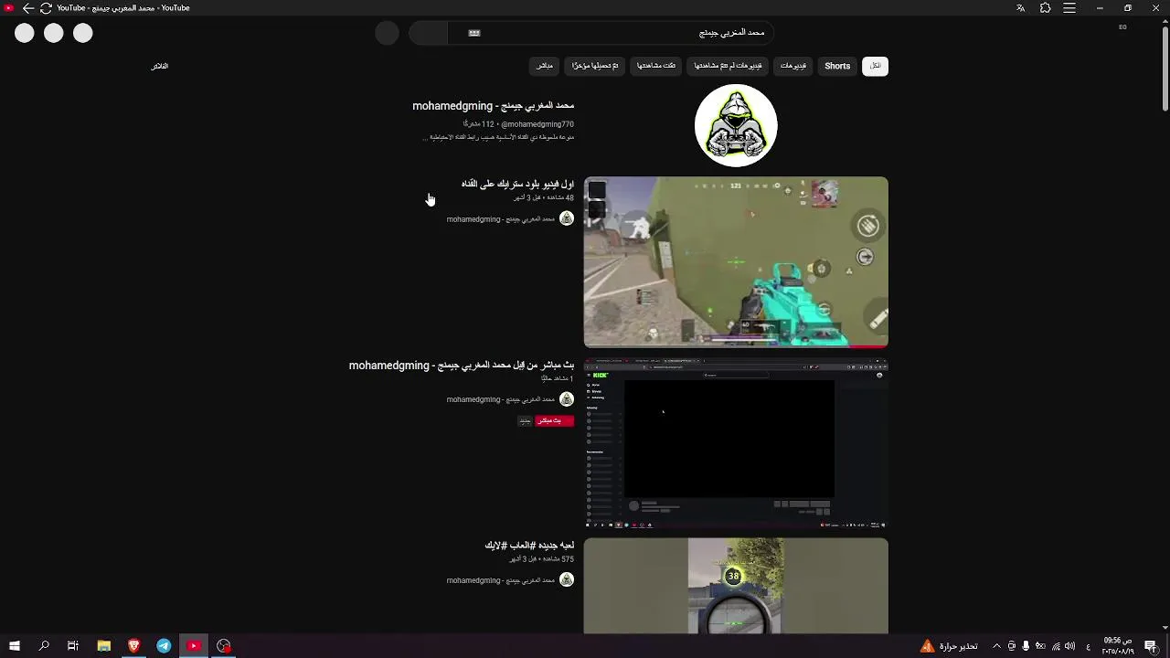Open video title 'اول فيديو بلود سترايك على القناه'
Viewport: 1170px width, 658px height.
517,184
